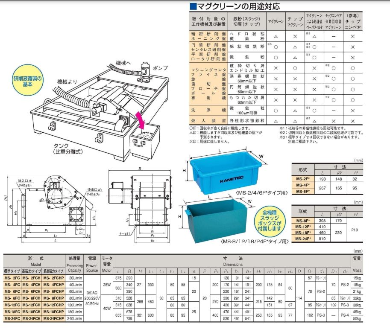Click the 鉄粉(スラッジ) 切屑(チップ) column header
390x332 pixels.
[x=247, y=22]
